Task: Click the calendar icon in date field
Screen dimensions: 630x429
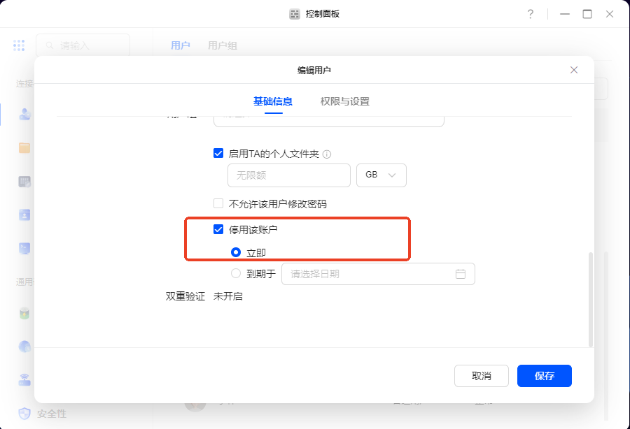Action: click(x=461, y=274)
